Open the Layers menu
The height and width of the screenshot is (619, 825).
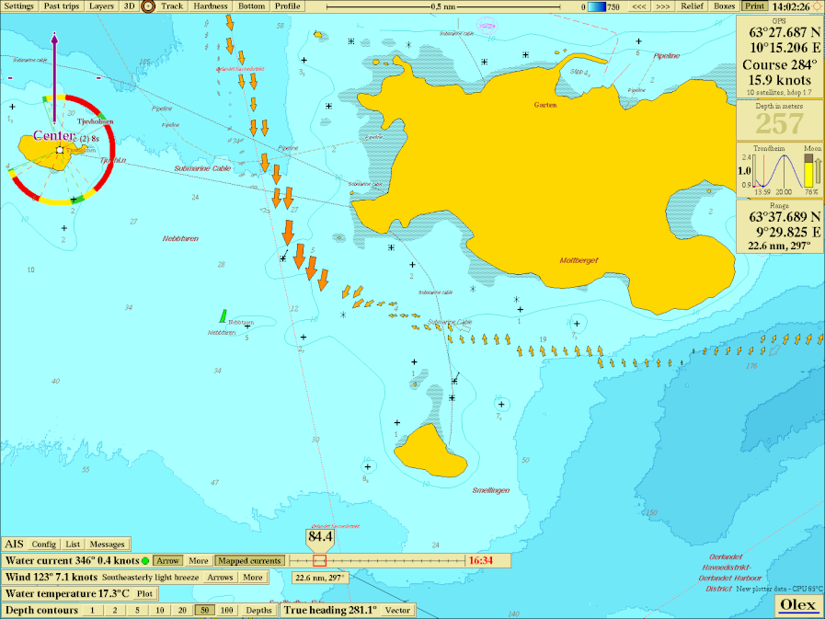click(x=101, y=6)
